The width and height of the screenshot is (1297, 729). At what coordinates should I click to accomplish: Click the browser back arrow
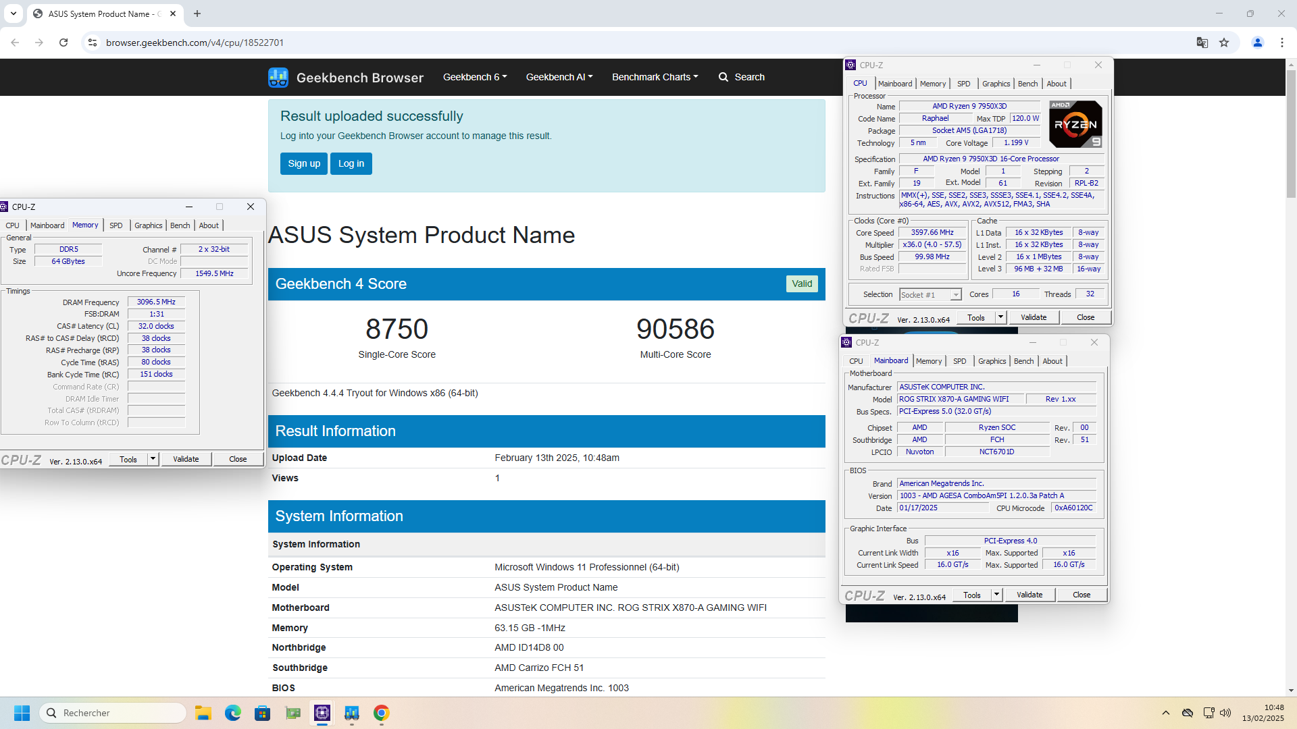click(x=15, y=43)
